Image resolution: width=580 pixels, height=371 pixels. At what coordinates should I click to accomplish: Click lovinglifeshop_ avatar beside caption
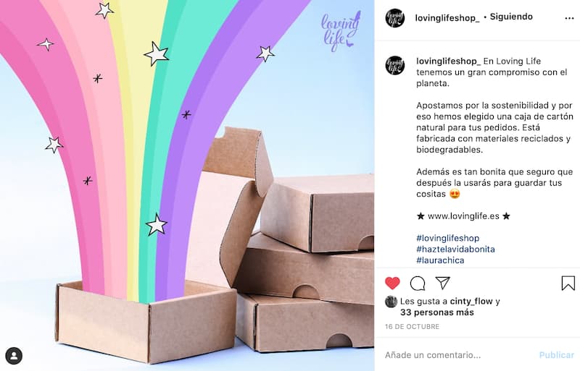point(394,65)
